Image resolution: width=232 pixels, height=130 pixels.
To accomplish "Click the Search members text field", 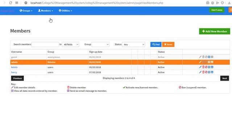I will (45, 44).
